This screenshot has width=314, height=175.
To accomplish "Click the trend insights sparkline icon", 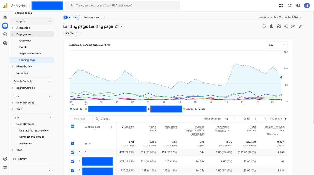I will [293, 26].
